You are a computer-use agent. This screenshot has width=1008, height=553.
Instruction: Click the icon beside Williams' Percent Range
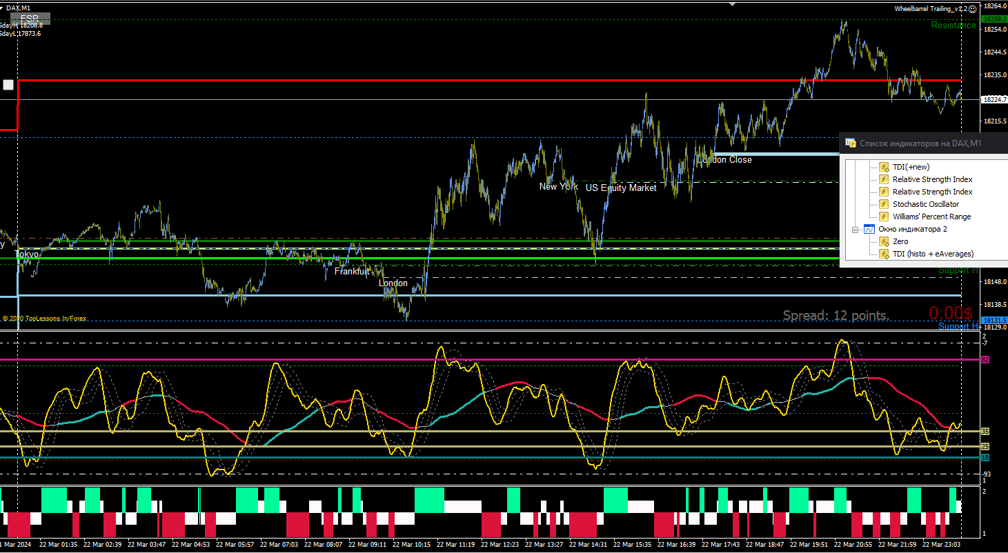(x=884, y=217)
